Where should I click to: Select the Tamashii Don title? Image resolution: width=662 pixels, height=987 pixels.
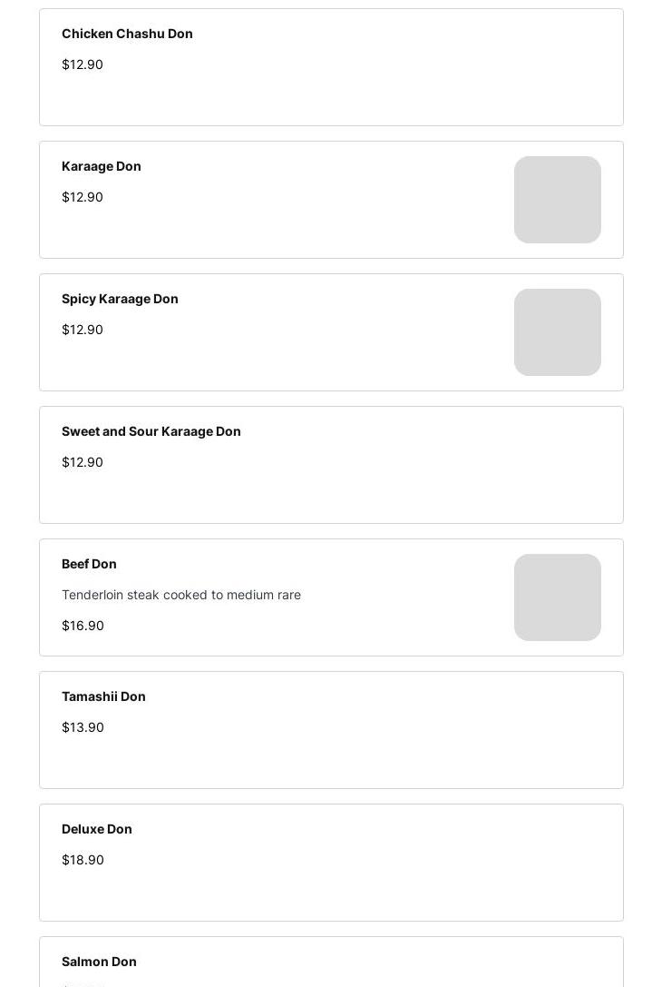(x=103, y=696)
